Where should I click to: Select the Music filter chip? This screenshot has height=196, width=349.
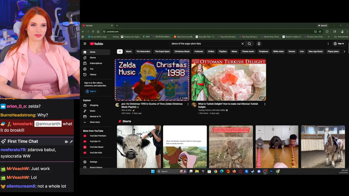tap(129, 51)
